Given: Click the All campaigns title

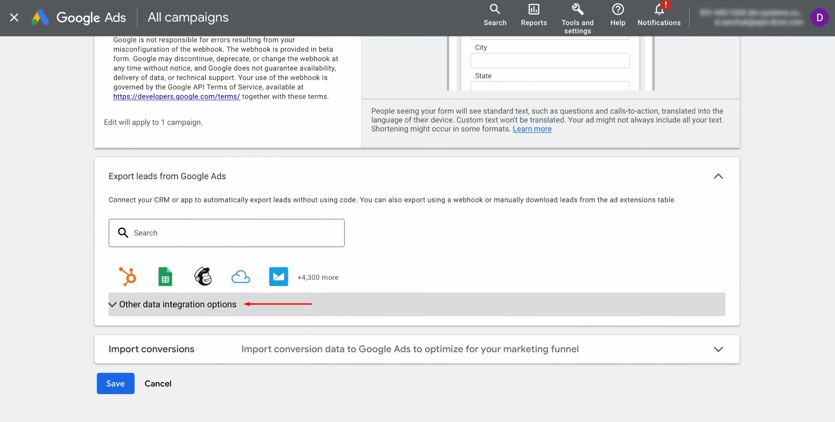Looking at the screenshot, I should 188,17.
